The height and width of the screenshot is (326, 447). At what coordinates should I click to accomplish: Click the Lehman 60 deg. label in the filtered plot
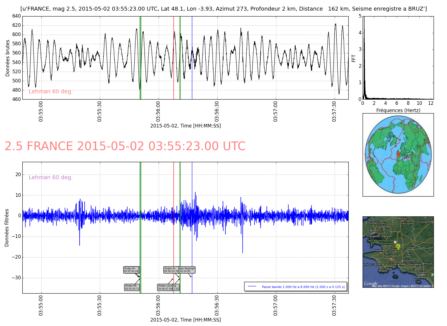(x=51, y=177)
